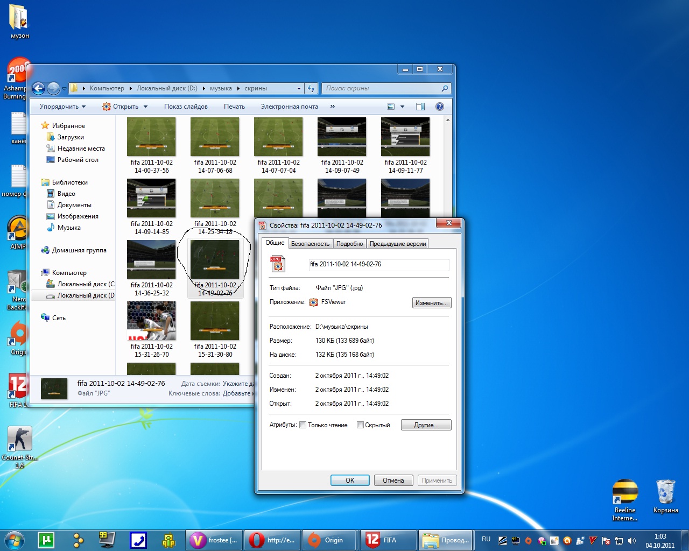Open Explorer help (question mark icon)
Viewport: 689px width, 551px height.
[x=440, y=107]
